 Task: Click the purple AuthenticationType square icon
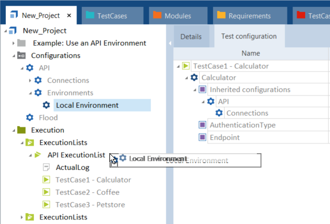[203, 125]
